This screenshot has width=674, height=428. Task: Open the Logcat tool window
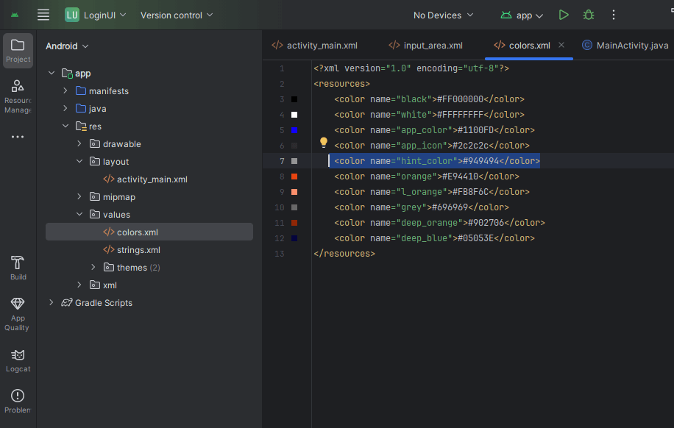click(x=18, y=360)
